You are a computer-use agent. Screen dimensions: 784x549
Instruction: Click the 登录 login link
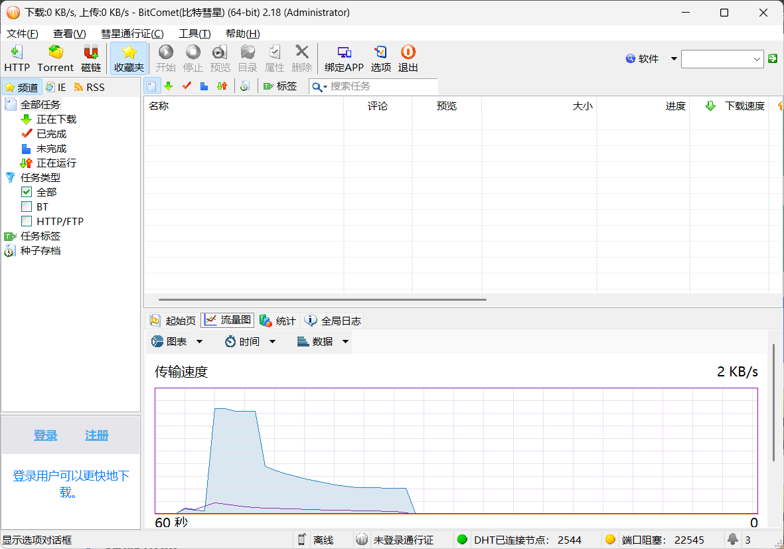point(45,435)
